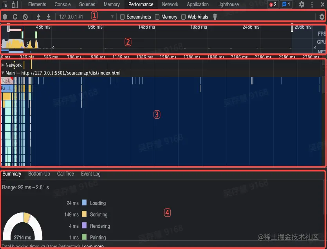Click the Range: 92 ms – 2.81 s text
Screen dimensions: 327x249
[25, 187]
